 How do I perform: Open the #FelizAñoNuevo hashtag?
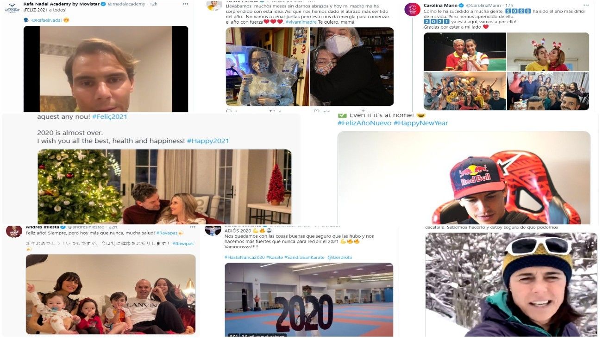(x=364, y=123)
